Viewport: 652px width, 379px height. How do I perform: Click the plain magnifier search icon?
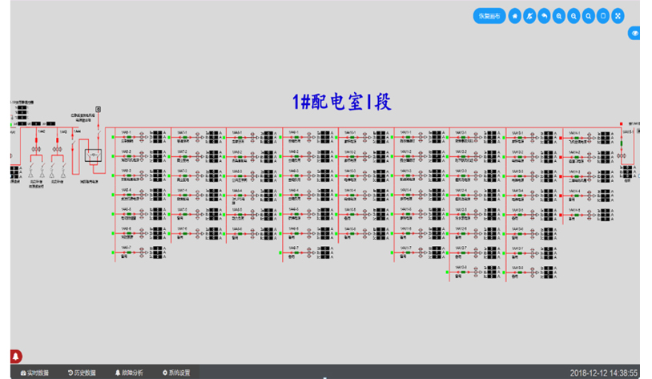click(589, 16)
